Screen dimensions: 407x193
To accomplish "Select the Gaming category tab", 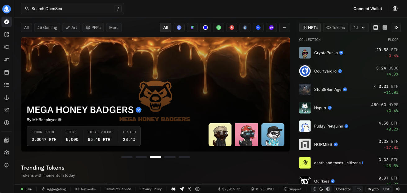I will 47,28.
